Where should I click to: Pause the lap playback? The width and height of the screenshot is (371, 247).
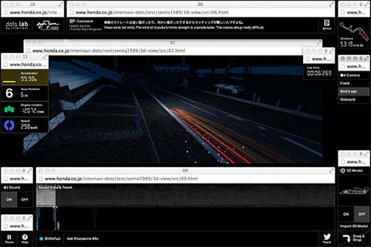point(9,239)
